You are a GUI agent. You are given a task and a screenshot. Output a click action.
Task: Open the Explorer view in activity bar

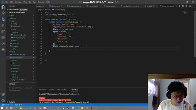tap(3, 7)
